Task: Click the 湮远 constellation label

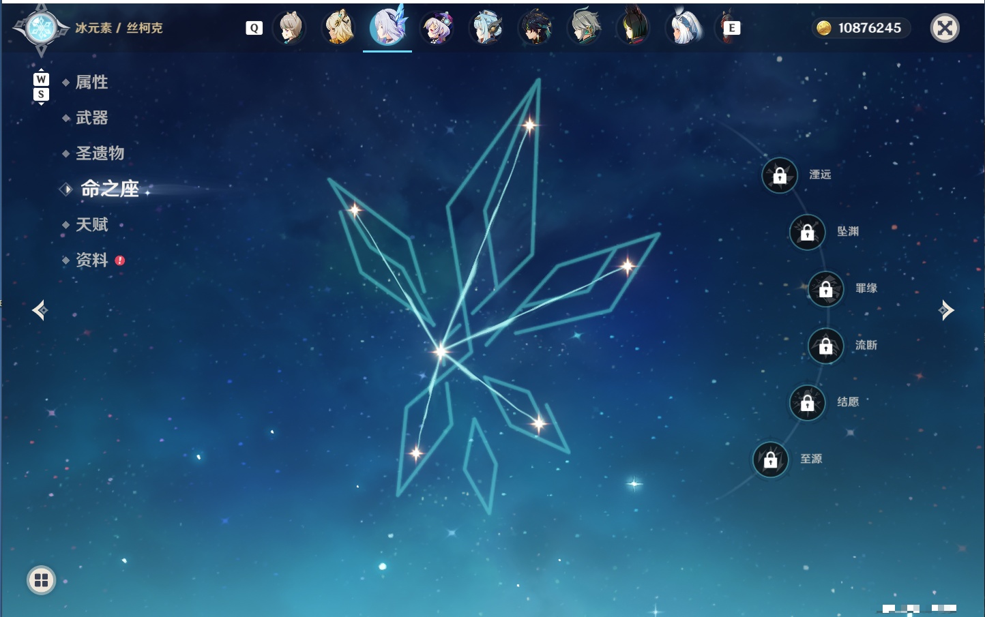Action: click(x=820, y=175)
